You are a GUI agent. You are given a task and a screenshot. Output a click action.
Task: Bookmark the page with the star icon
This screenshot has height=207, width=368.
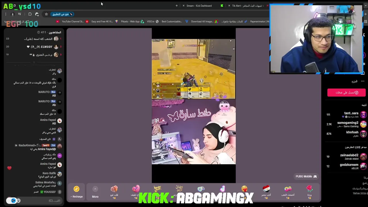(46, 14)
